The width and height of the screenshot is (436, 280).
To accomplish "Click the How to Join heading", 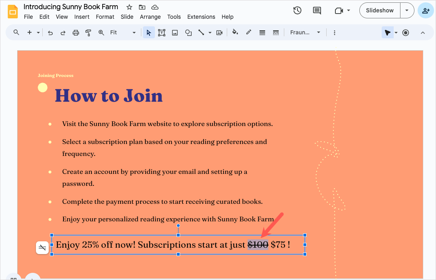I will point(109,96).
